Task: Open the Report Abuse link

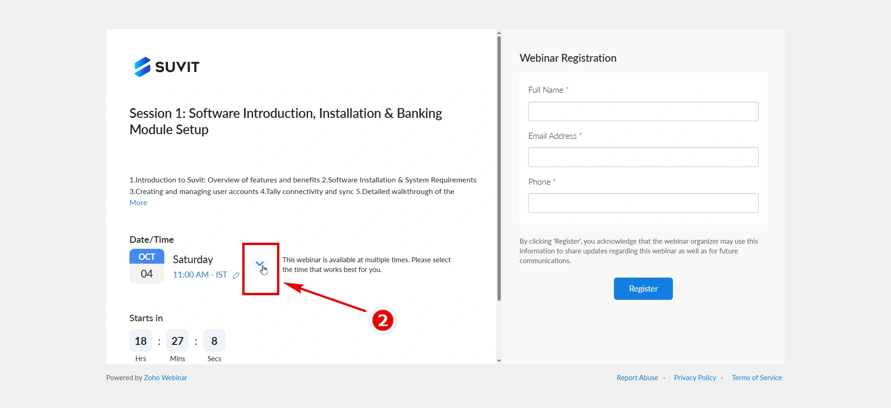Action: point(637,378)
